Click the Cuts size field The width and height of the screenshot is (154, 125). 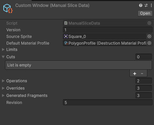pos(144,57)
